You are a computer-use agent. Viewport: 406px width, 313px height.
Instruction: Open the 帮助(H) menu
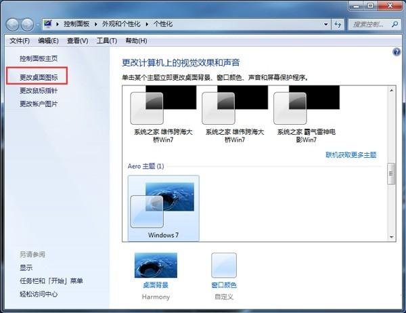point(136,41)
